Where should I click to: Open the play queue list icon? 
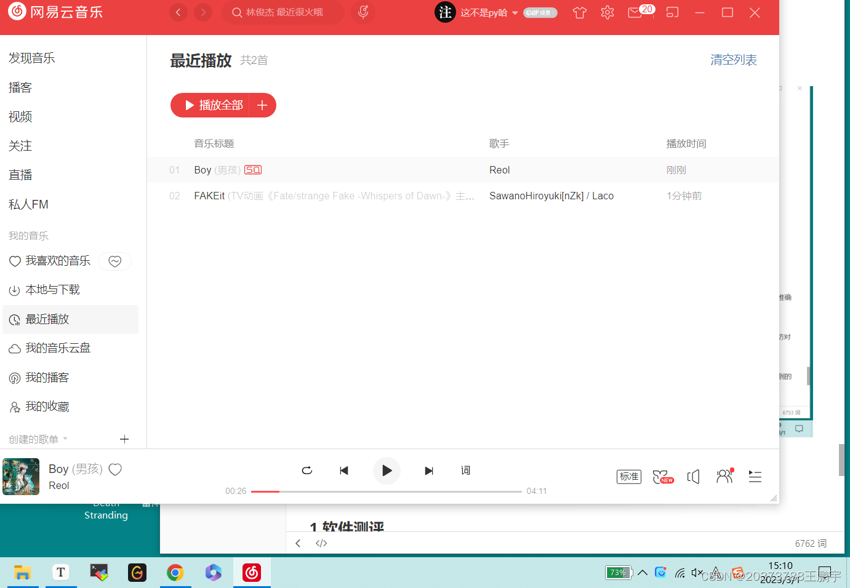click(x=755, y=477)
